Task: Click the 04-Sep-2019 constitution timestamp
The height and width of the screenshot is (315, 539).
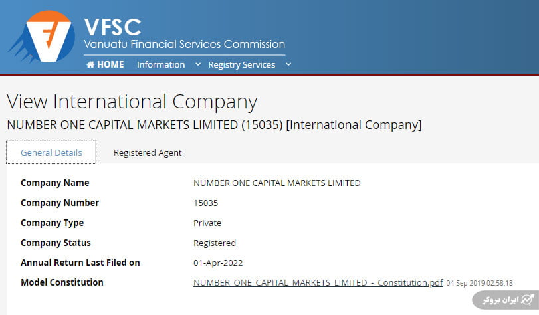Action: pos(480,283)
